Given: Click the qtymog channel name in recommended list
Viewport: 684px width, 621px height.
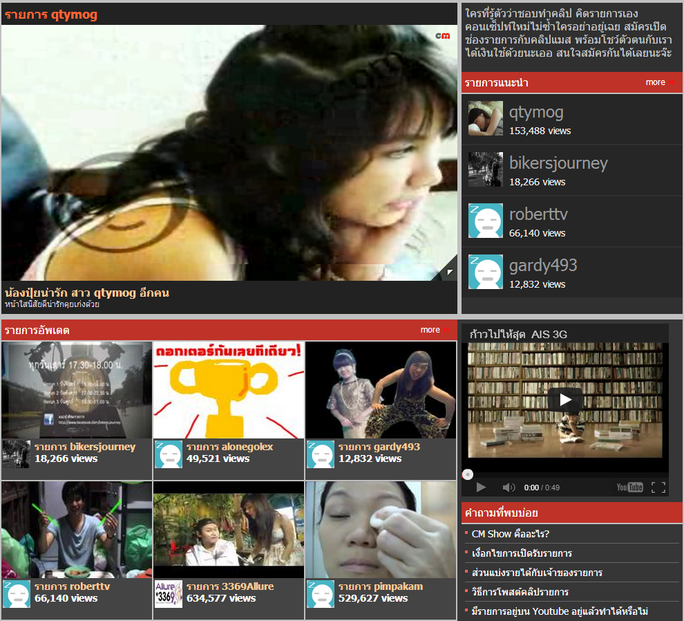Looking at the screenshot, I should pos(536,112).
